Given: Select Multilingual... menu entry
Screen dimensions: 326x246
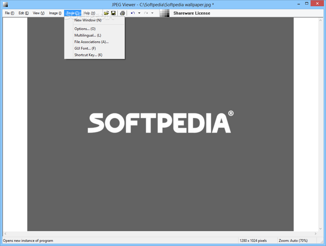Looking at the screenshot, I should click(95, 35).
